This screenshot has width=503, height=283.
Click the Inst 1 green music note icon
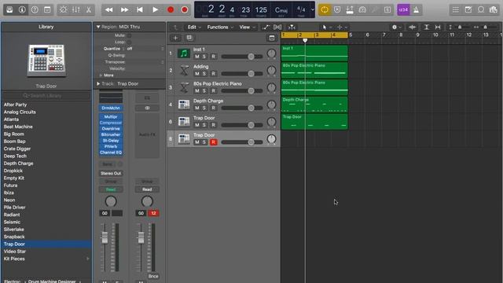184,53
